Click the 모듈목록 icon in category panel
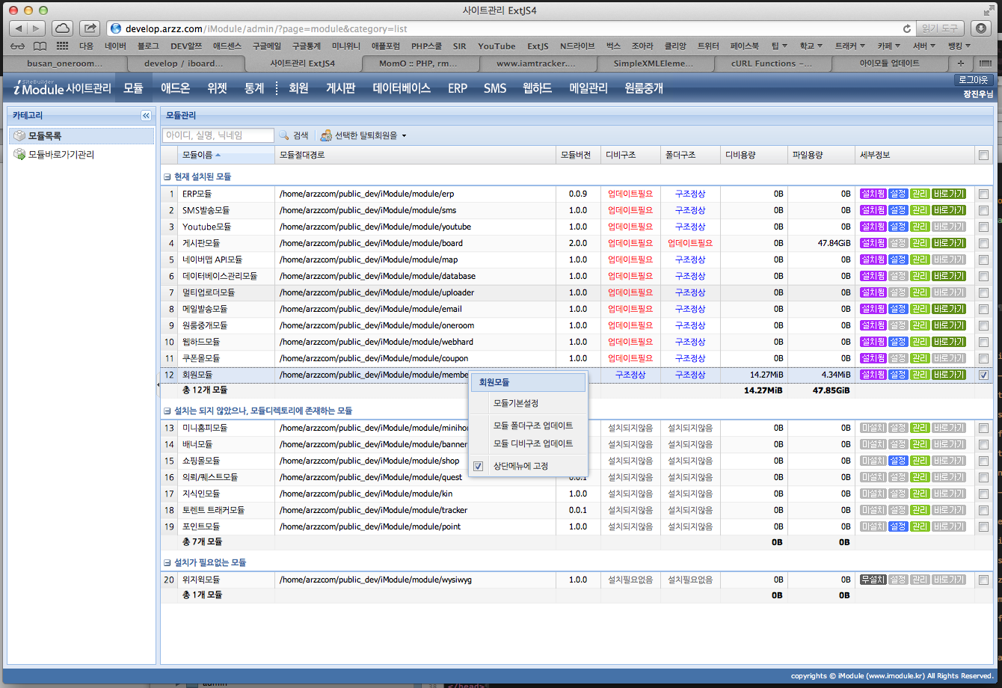The width and height of the screenshot is (1002, 688). (x=19, y=136)
